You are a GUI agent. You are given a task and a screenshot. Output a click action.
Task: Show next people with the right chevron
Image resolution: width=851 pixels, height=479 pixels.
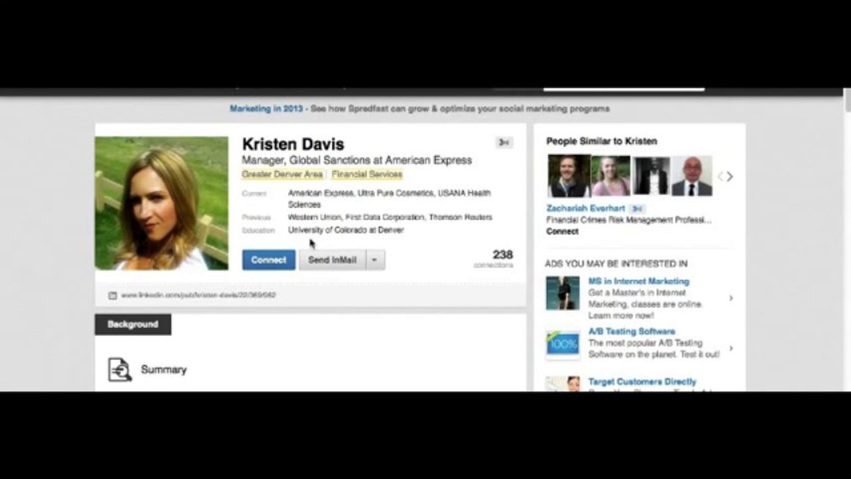tap(730, 177)
